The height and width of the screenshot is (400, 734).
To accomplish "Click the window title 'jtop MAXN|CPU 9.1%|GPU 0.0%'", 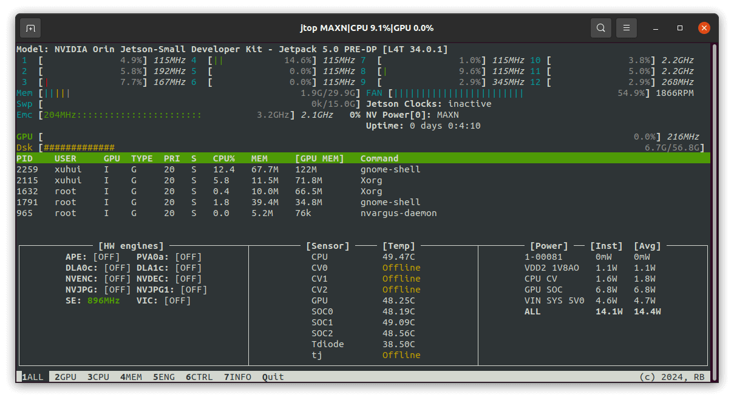I will click(367, 28).
